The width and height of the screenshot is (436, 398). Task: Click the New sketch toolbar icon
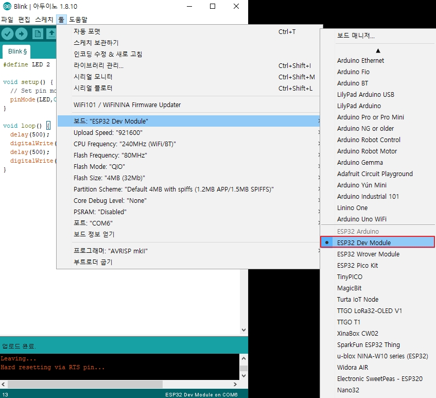pyautogui.click(x=38, y=34)
